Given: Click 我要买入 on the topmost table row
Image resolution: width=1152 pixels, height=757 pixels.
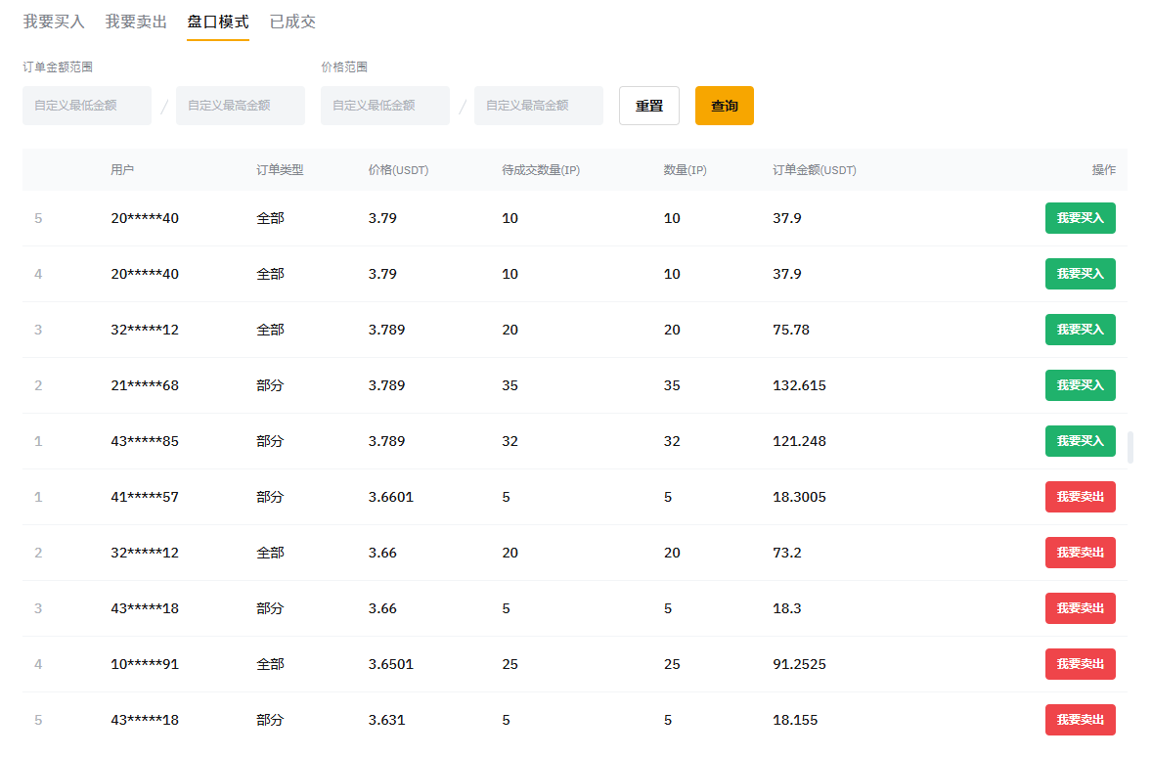Looking at the screenshot, I should coord(1080,218).
